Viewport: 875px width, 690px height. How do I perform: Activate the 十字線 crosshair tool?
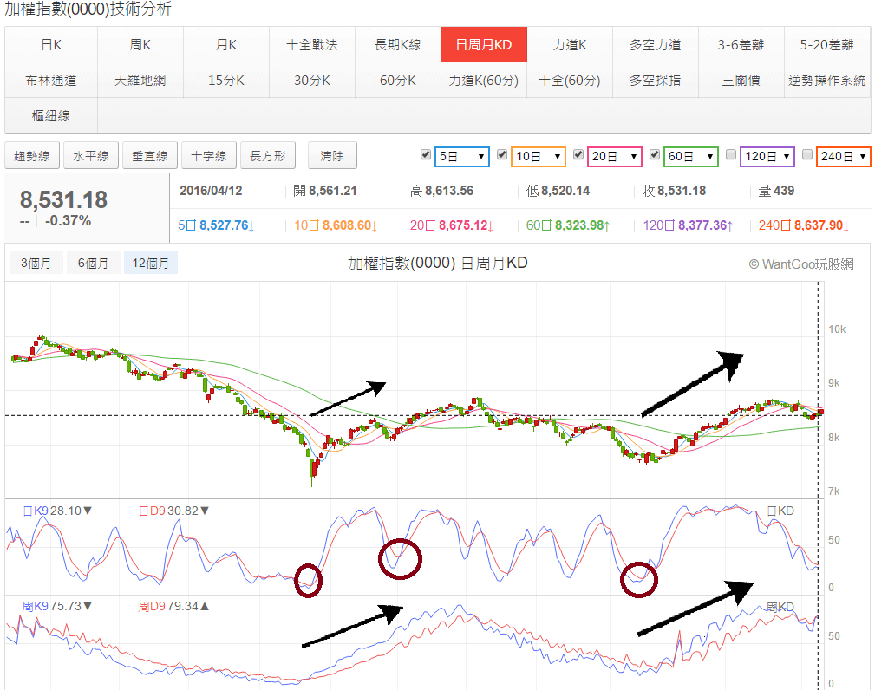pos(209,156)
